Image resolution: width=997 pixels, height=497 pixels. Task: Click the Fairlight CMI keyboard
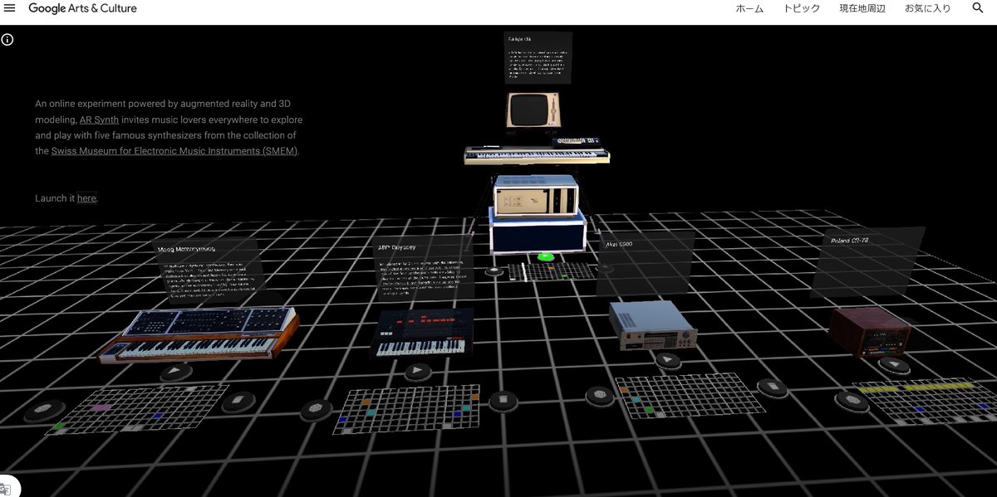coord(537,154)
